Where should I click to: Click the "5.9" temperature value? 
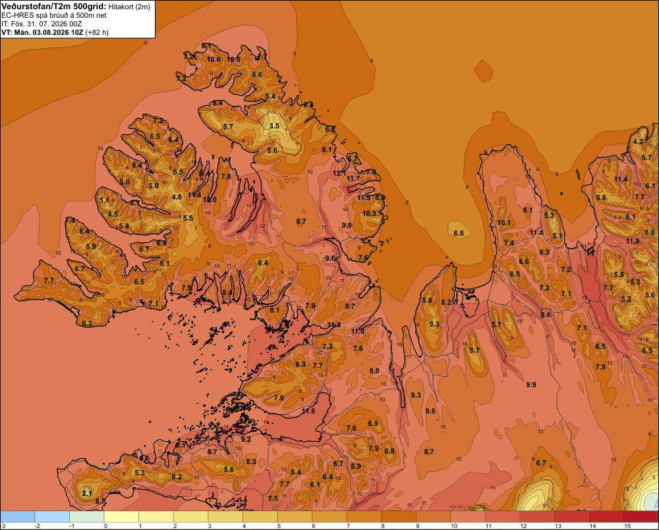[91, 246]
